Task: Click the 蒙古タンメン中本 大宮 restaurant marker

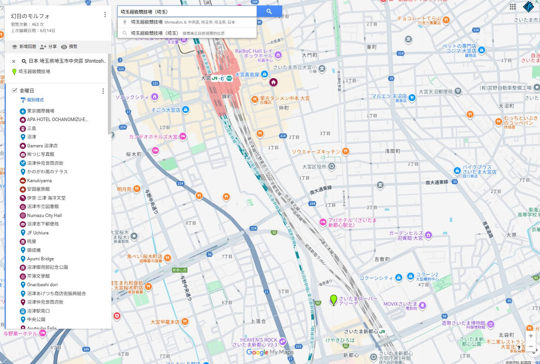Action: click(x=255, y=100)
